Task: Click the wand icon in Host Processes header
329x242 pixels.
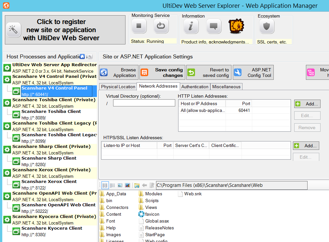Action: click(x=90, y=56)
